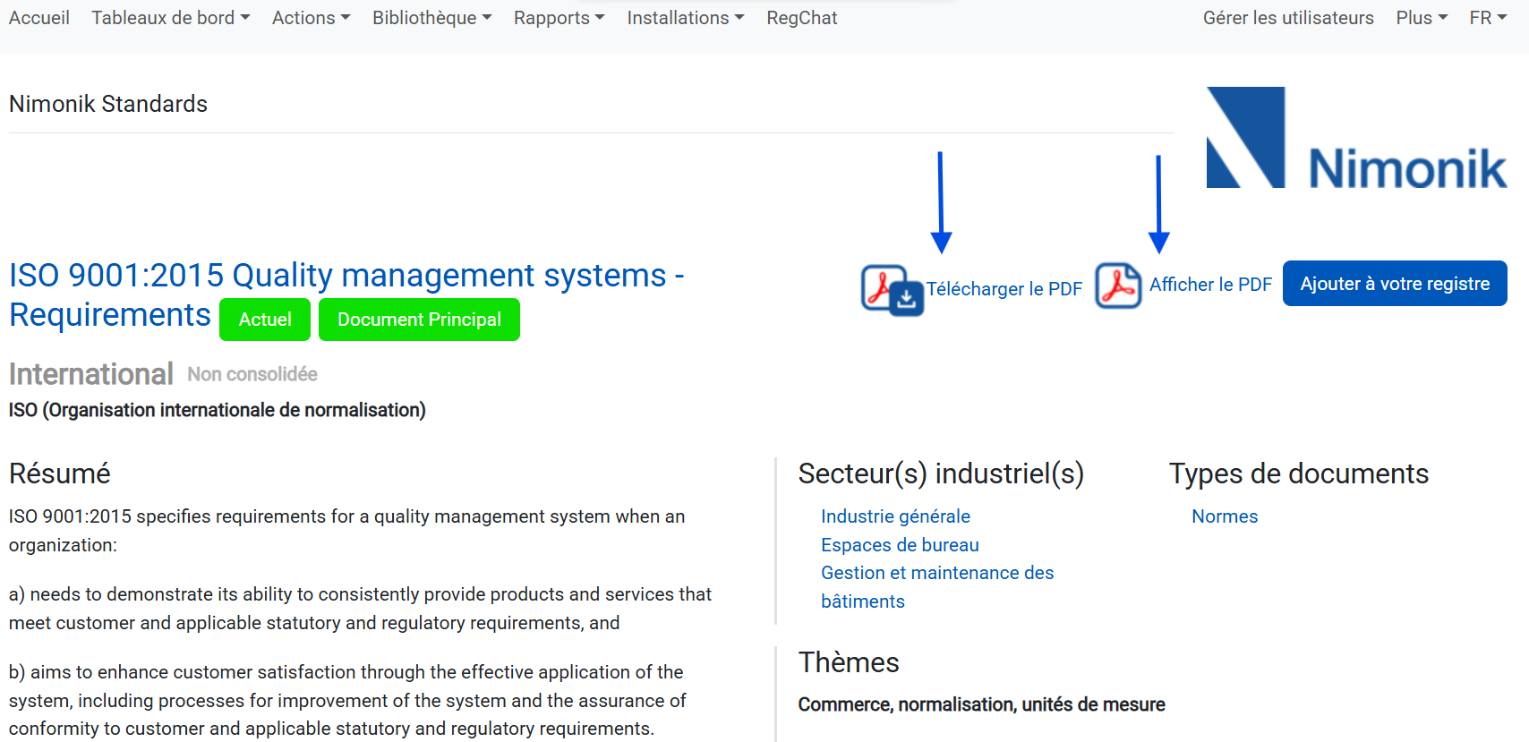Click the Nimonik Standards heading
The height and width of the screenshot is (742, 1529).
108,104
